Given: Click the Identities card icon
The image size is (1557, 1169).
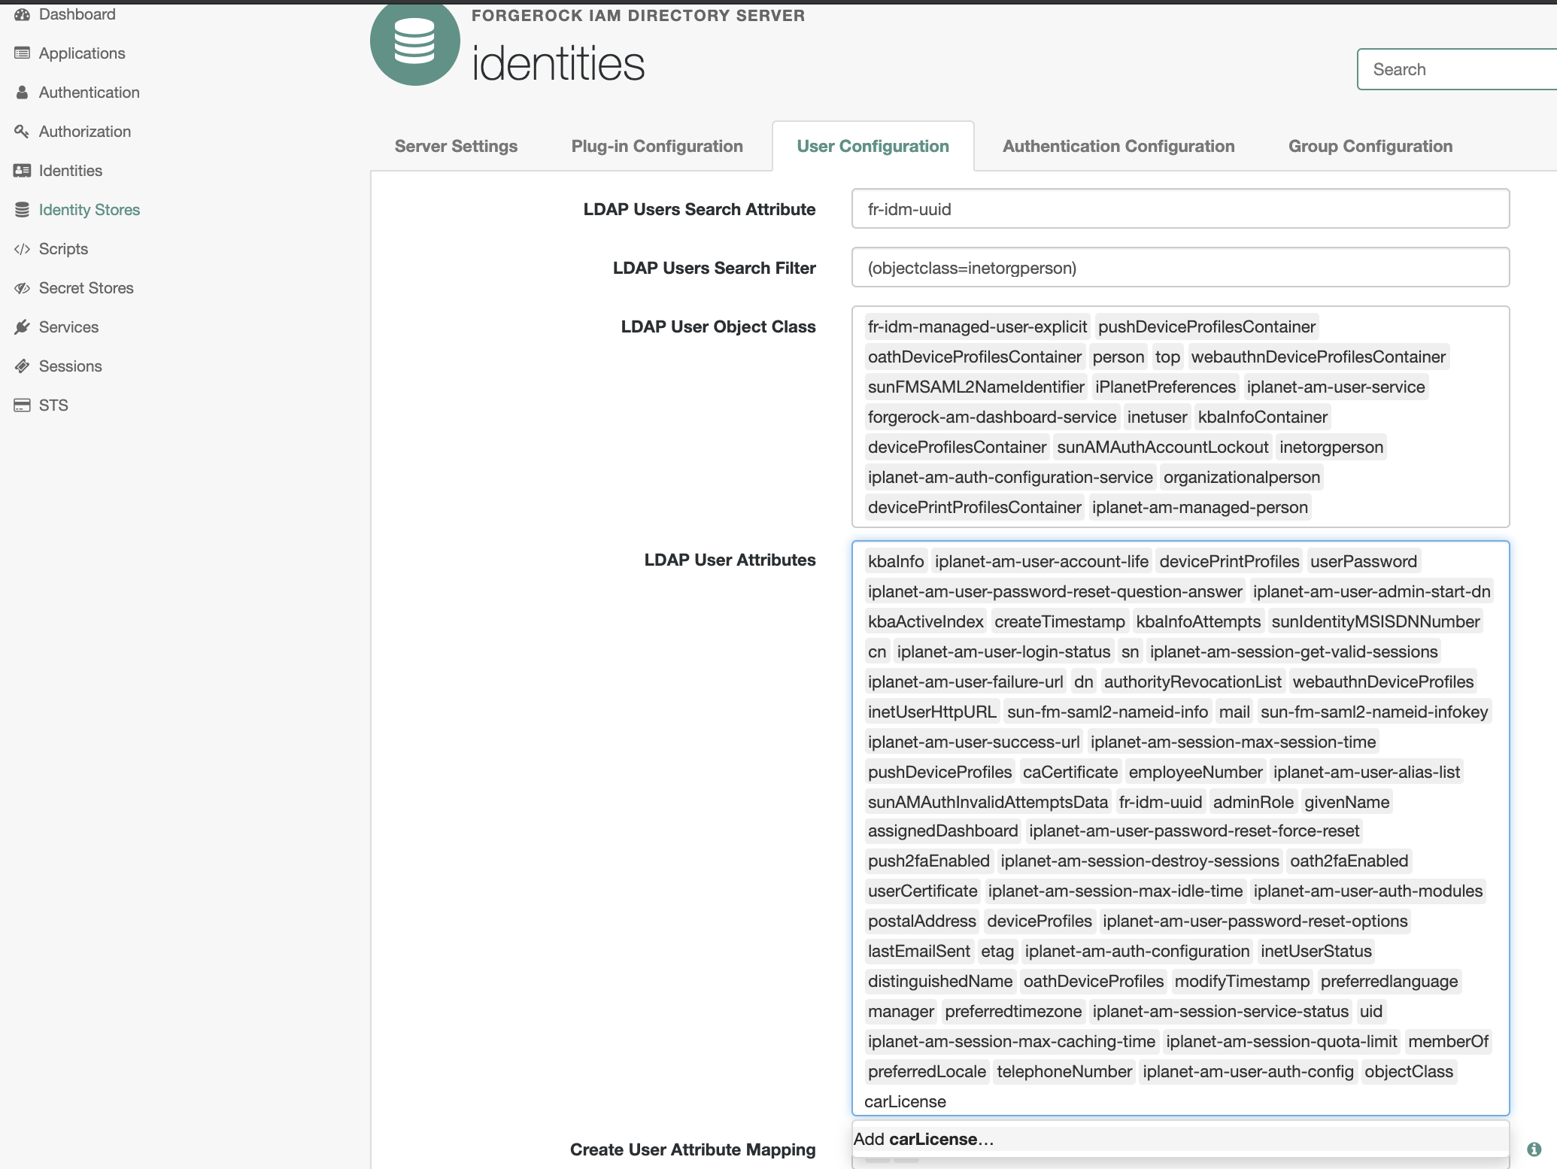Looking at the screenshot, I should pyautogui.click(x=22, y=171).
